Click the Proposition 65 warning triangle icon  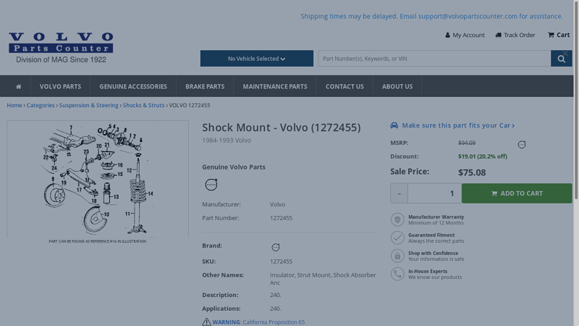pyautogui.click(x=206, y=322)
